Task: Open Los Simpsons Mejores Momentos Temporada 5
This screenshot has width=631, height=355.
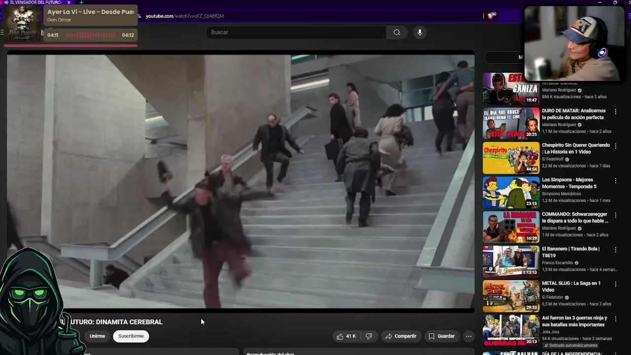Action: (570, 183)
